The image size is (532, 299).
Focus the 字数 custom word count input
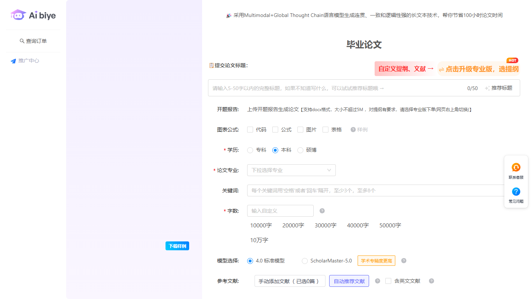point(280,211)
